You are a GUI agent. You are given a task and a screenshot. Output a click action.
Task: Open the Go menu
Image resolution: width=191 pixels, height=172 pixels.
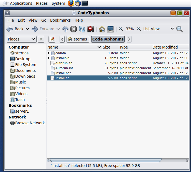click(x=44, y=20)
